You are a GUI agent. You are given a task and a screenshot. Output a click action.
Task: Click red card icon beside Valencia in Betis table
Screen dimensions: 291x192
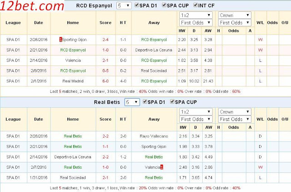tap(162, 167)
